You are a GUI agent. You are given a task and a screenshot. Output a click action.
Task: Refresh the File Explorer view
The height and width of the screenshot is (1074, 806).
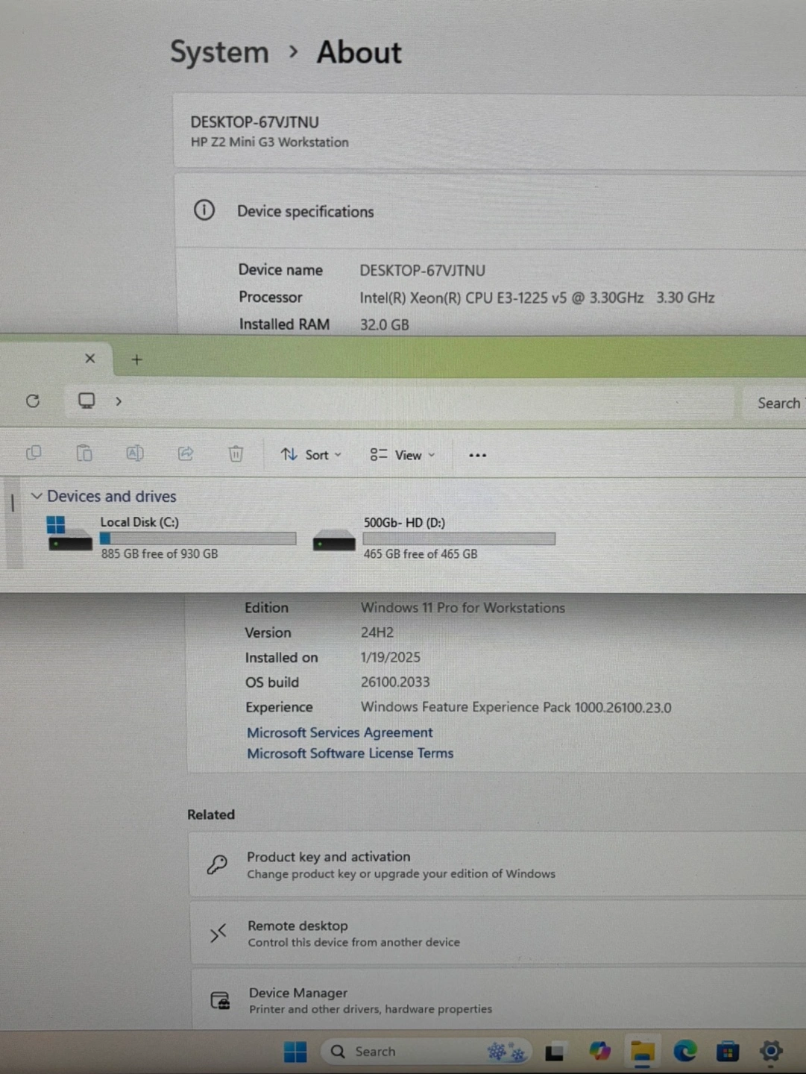coord(33,401)
